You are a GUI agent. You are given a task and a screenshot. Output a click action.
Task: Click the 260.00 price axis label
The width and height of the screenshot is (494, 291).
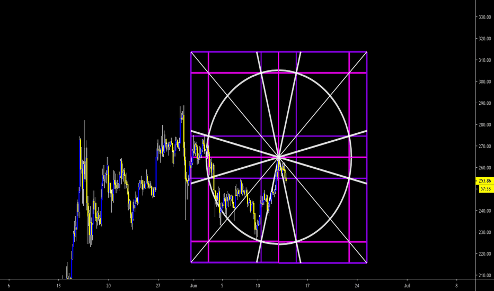click(485, 168)
